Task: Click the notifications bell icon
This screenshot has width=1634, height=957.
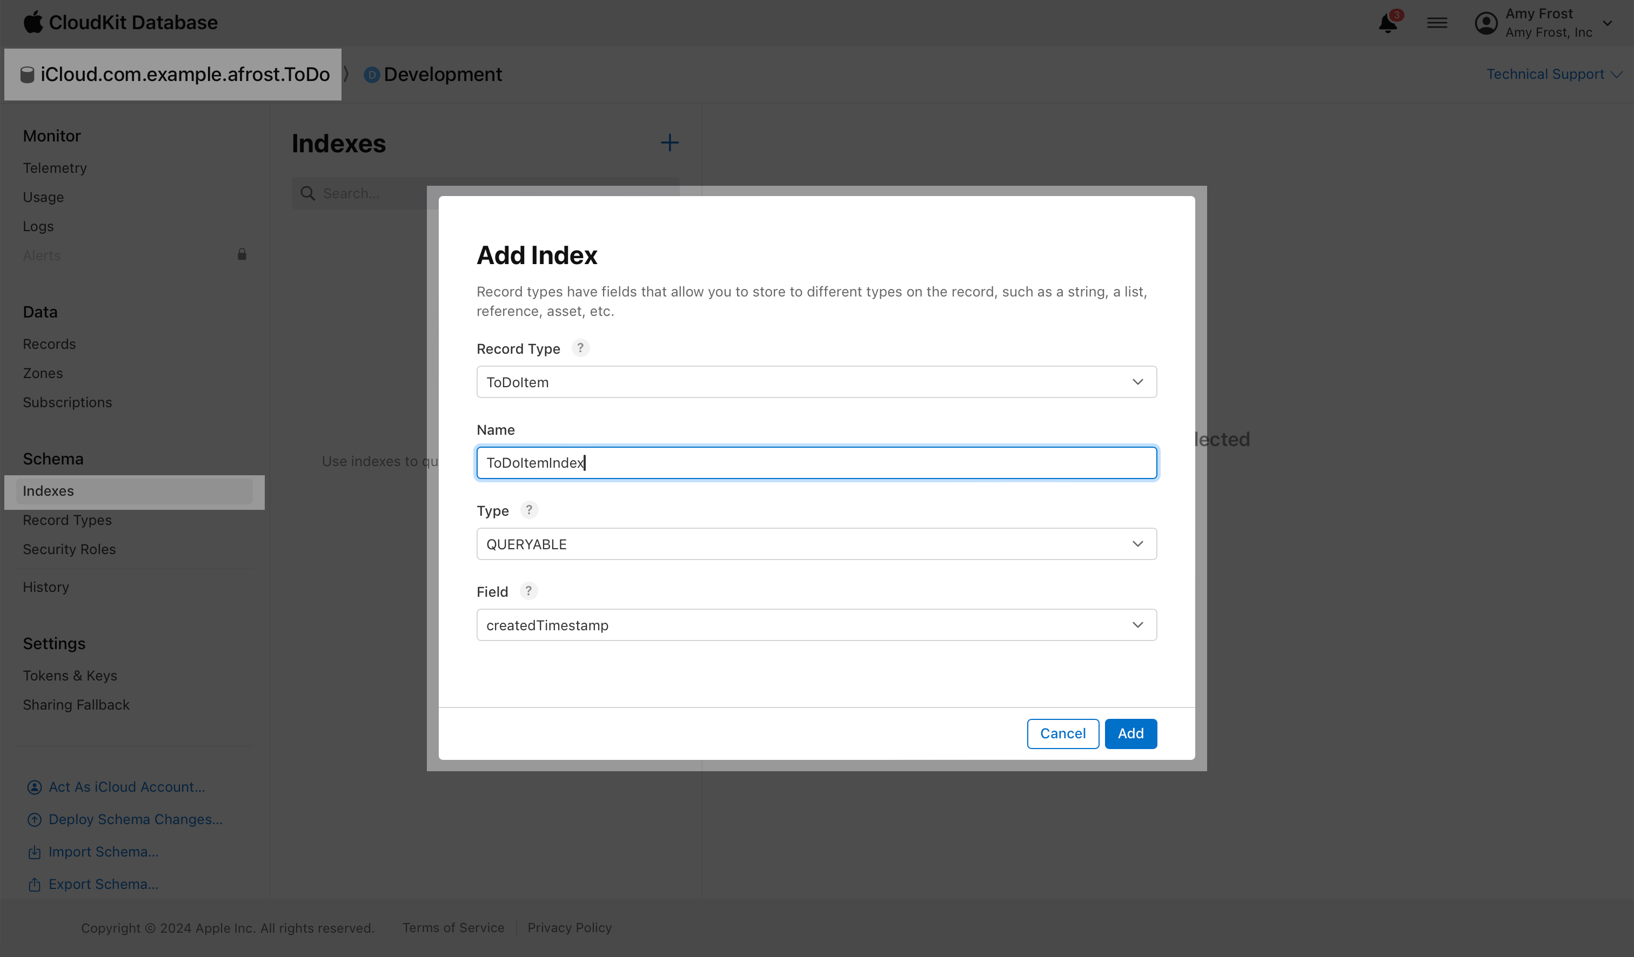Action: [1387, 23]
